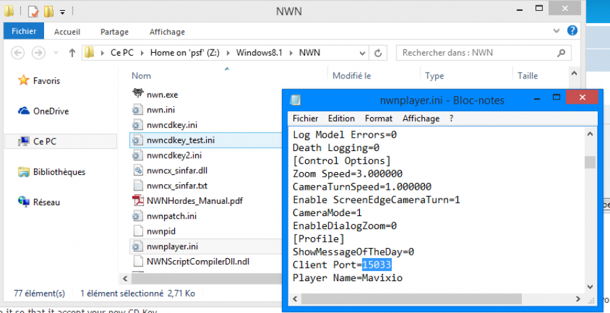Image resolution: width=610 pixels, height=313 pixels.
Task: Expand the Explorer ribbon with the chevron
Action: tap(556, 30)
